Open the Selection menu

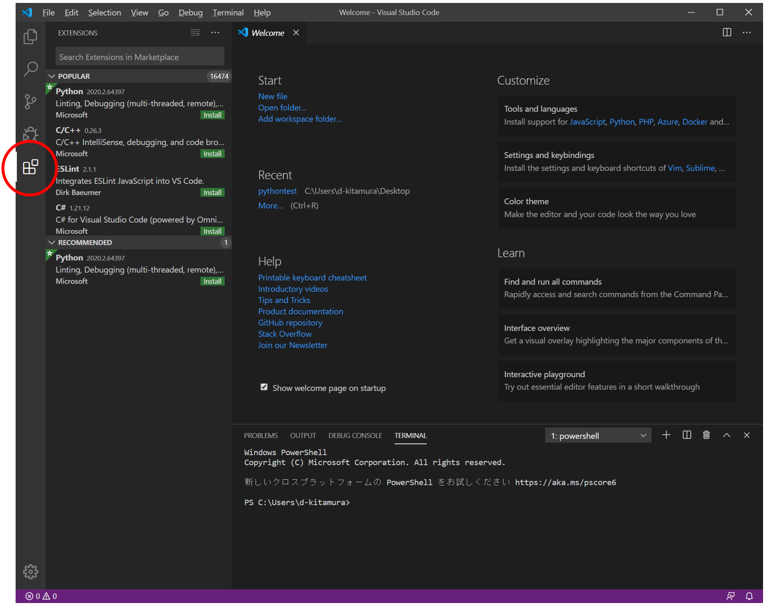coord(104,13)
